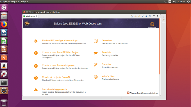The image size is (191, 107).
Task: Open the Customize page icon
Action: 150,16
